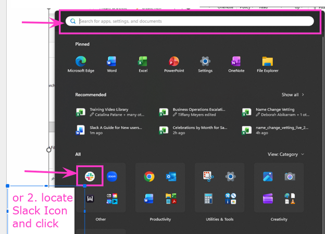Open Word icon in Productivity group
Image resolution: width=325 pixels, height=234 pixels.
coord(149,199)
